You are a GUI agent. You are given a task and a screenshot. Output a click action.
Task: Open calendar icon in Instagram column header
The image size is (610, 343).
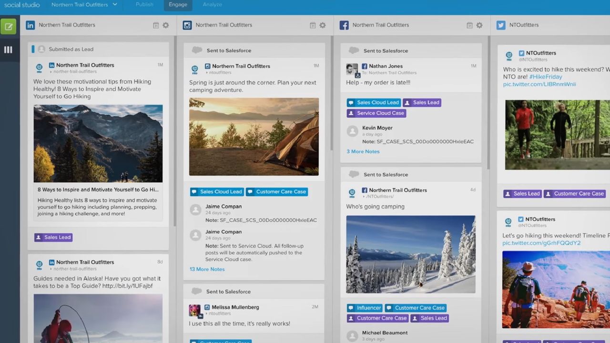(313, 25)
